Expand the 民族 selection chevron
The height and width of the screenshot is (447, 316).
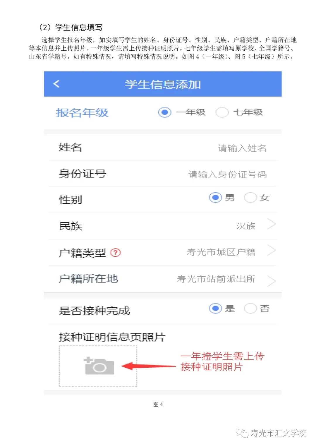click(x=272, y=225)
